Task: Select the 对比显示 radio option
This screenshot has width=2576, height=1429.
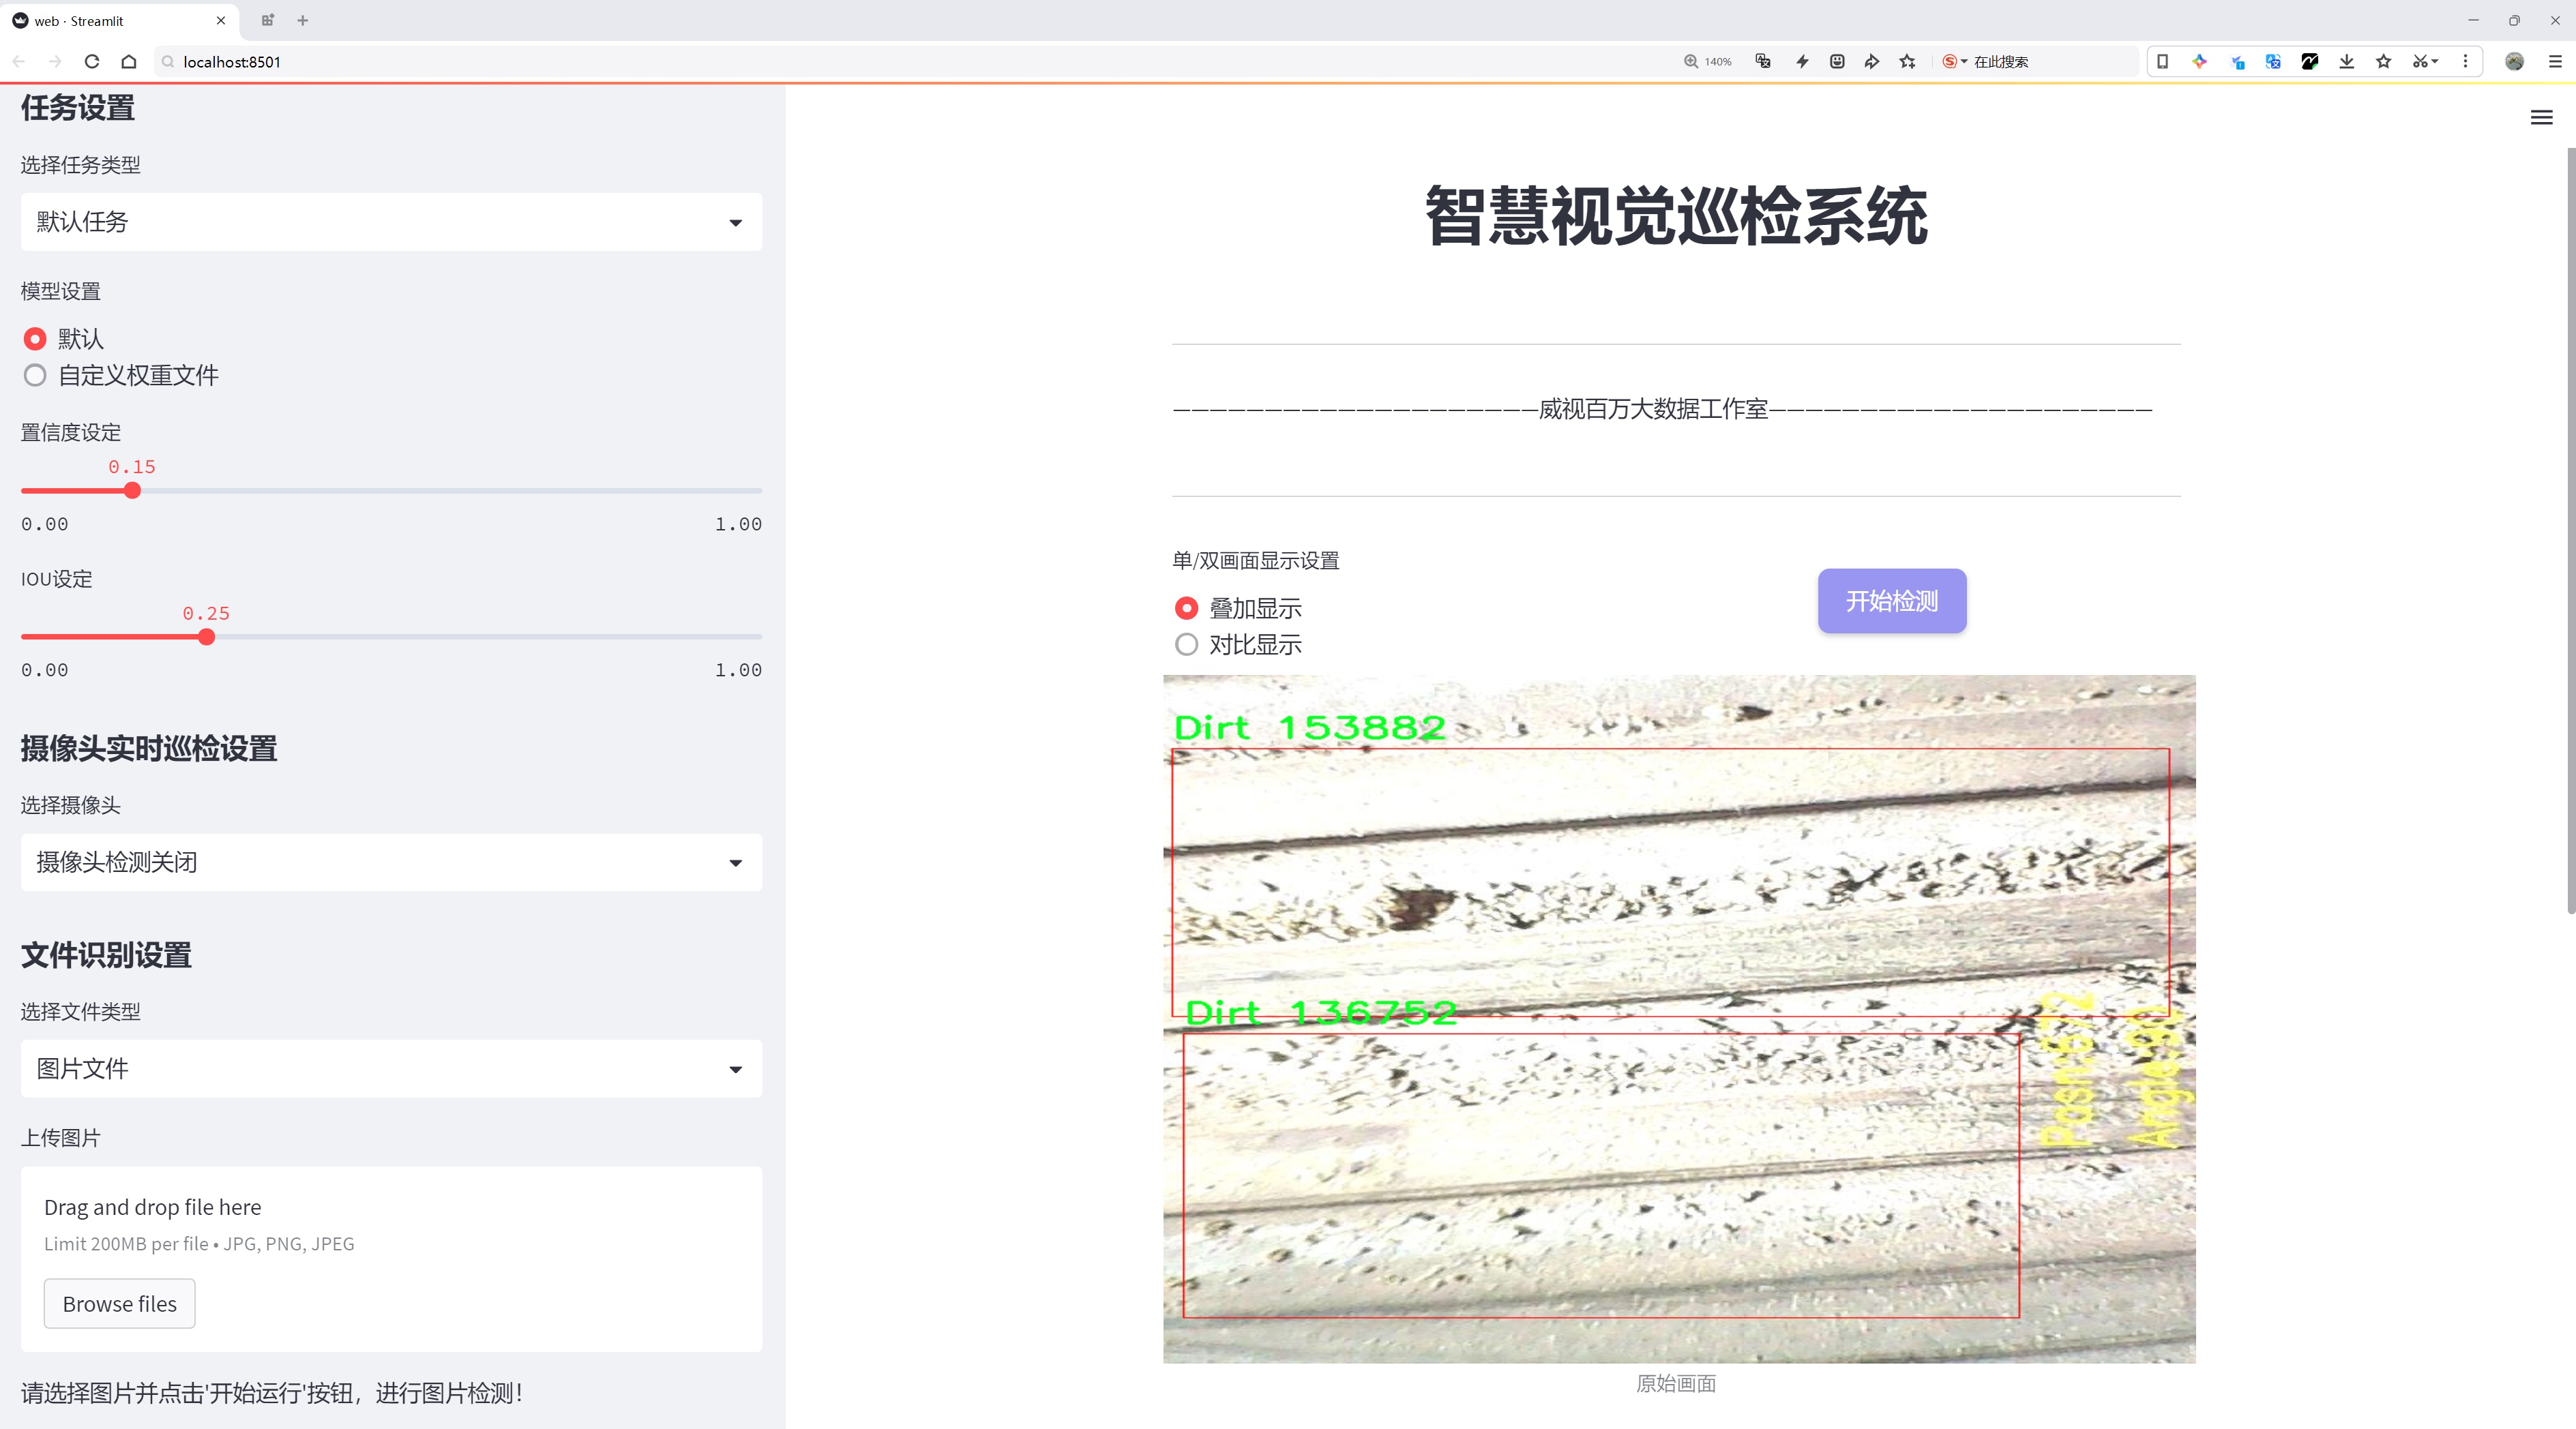Action: tap(1186, 644)
